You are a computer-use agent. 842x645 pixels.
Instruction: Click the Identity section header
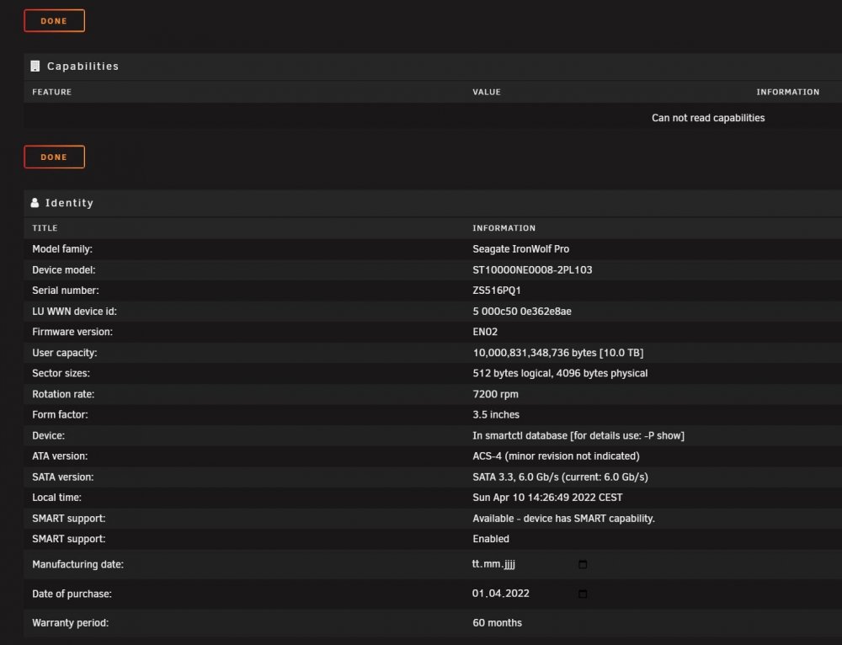(69, 202)
